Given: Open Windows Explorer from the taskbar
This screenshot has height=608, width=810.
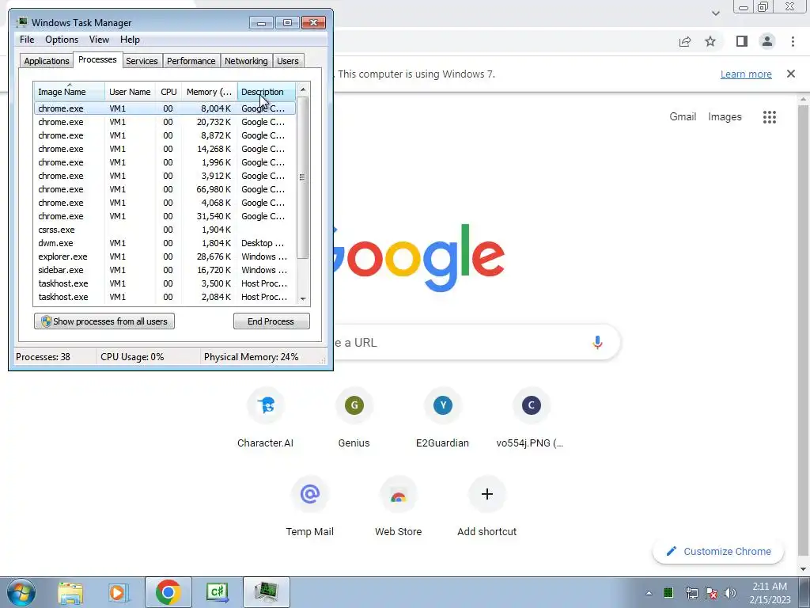Looking at the screenshot, I should pyautogui.click(x=70, y=592).
